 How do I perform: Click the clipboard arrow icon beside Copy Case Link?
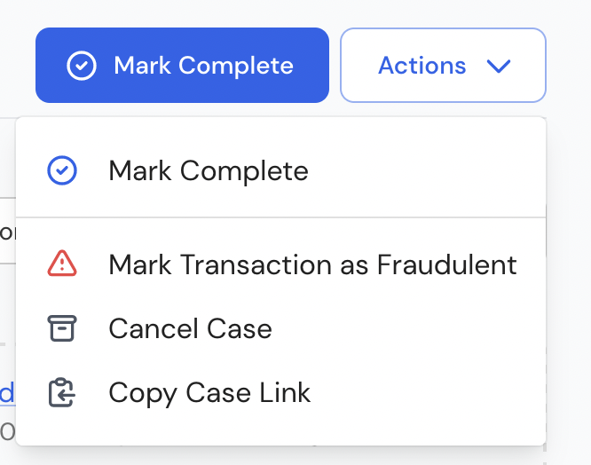pyautogui.click(x=62, y=392)
